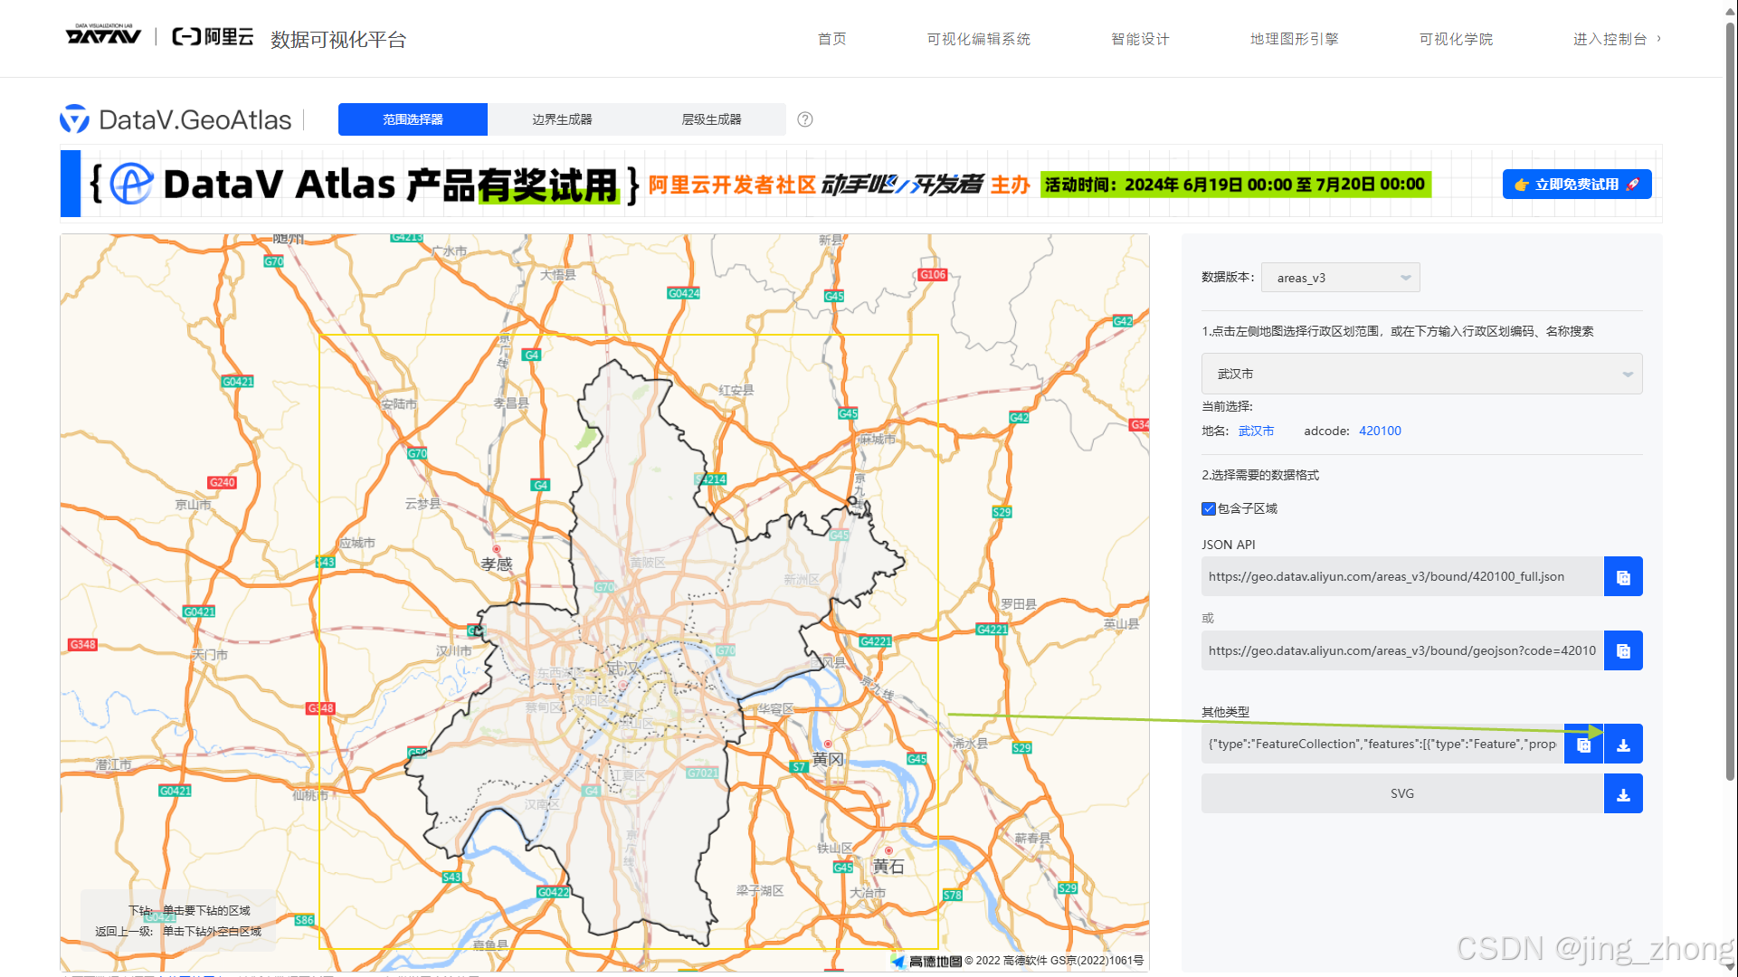This screenshot has height=977, width=1738.
Task: Switch to 层级生成器 tab
Action: tap(711, 119)
